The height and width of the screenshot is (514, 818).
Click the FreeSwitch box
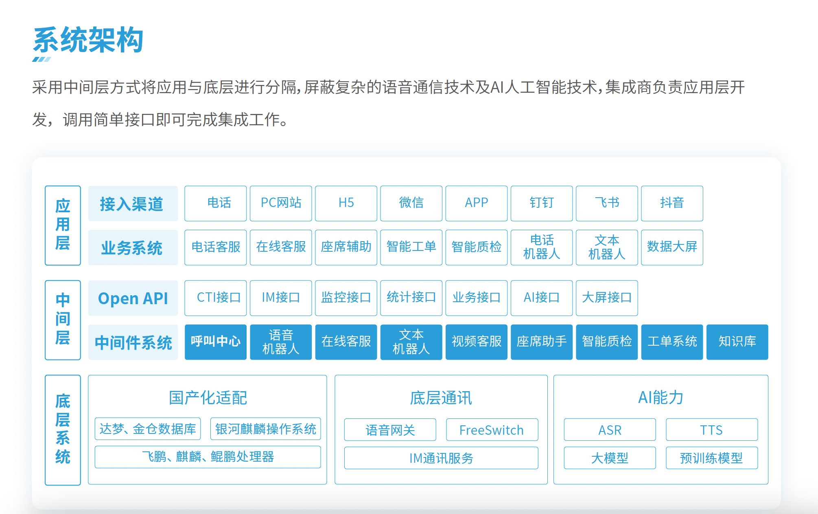(492, 430)
